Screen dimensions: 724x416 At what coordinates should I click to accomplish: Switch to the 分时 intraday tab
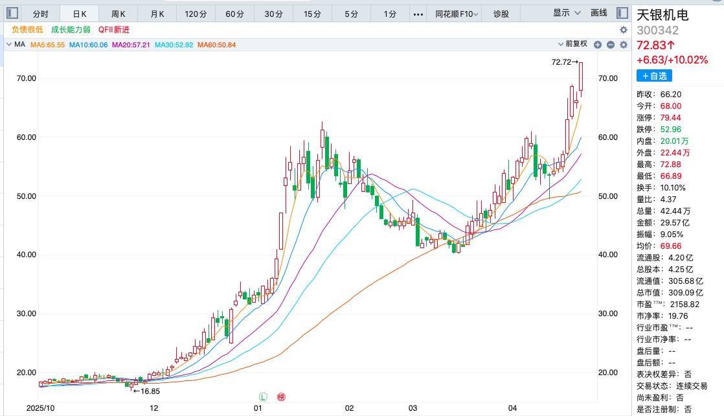40,14
